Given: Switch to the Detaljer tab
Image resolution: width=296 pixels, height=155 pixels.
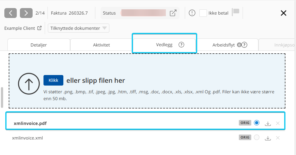Looking at the screenshot, I should coord(39,45).
